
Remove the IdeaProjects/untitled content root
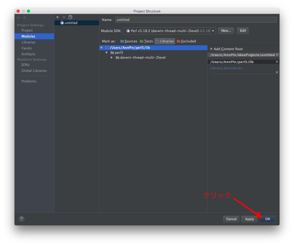tap(277, 55)
